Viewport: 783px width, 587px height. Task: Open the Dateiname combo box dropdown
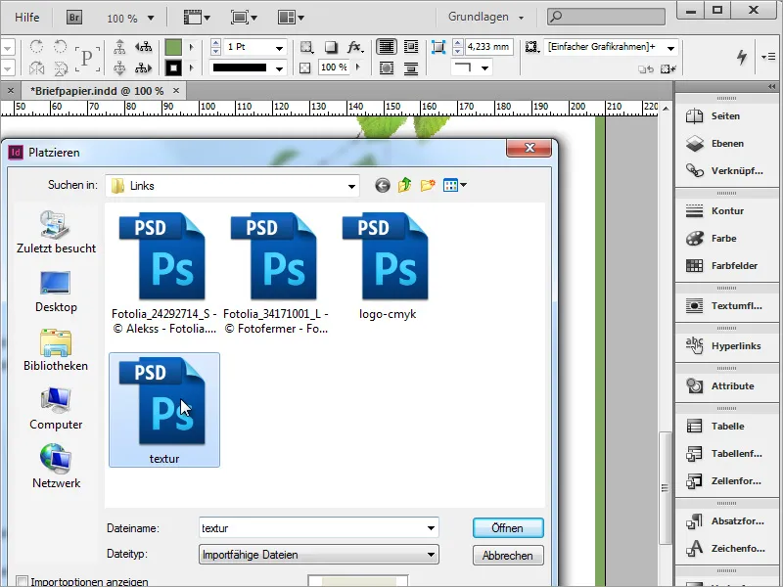coord(431,528)
